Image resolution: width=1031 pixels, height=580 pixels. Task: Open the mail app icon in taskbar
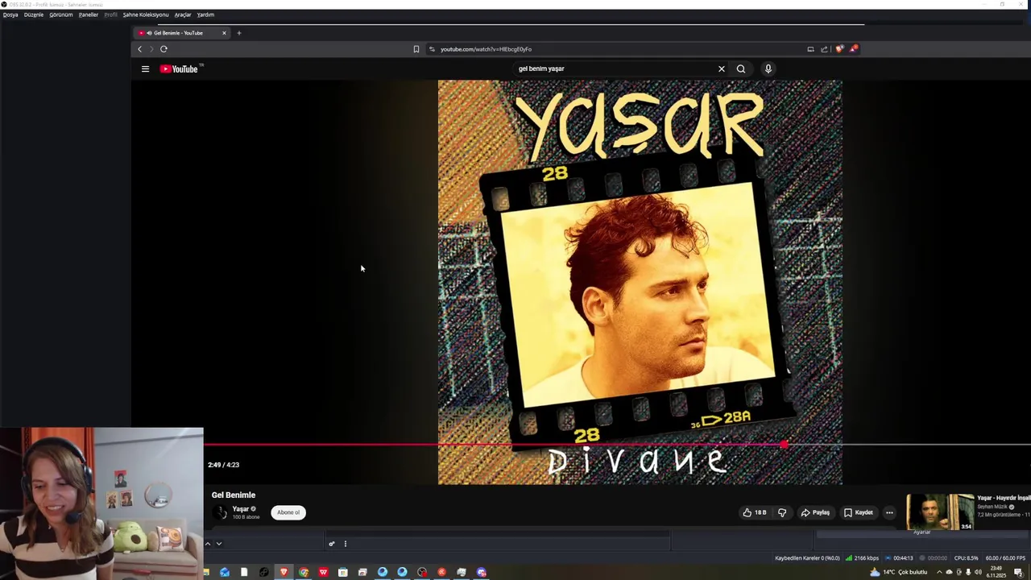pyautogui.click(x=225, y=572)
